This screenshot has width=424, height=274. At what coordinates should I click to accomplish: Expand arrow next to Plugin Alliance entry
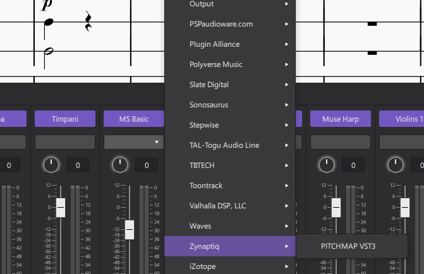point(286,44)
